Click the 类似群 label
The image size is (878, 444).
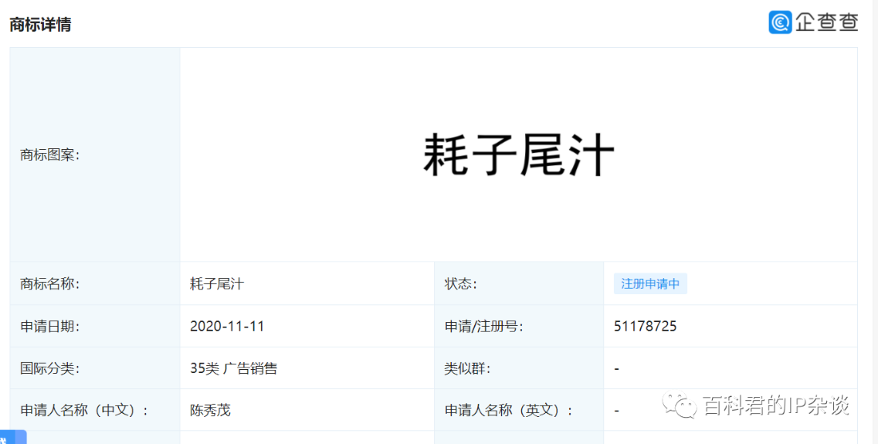tap(467, 368)
